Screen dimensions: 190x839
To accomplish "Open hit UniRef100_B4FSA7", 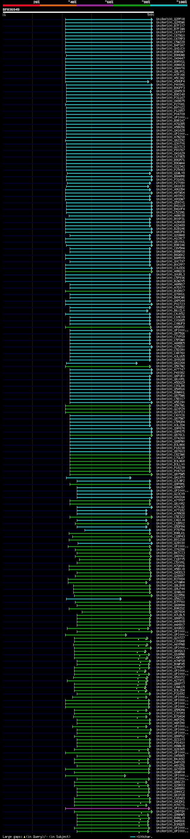I will (170, 45).
